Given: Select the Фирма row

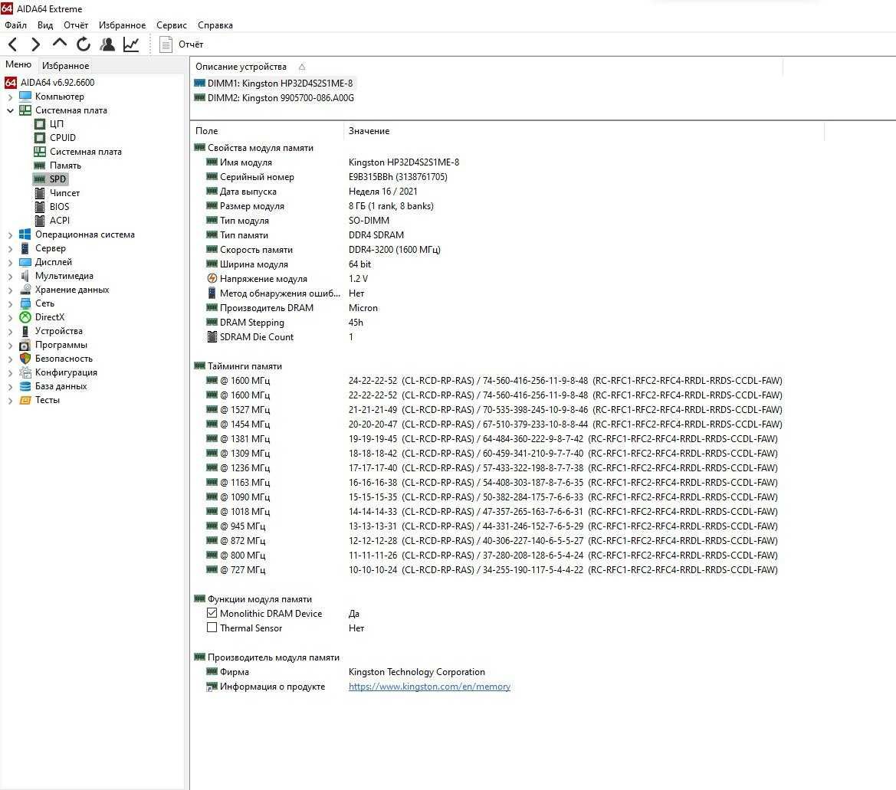Looking at the screenshot, I should (x=345, y=672).
